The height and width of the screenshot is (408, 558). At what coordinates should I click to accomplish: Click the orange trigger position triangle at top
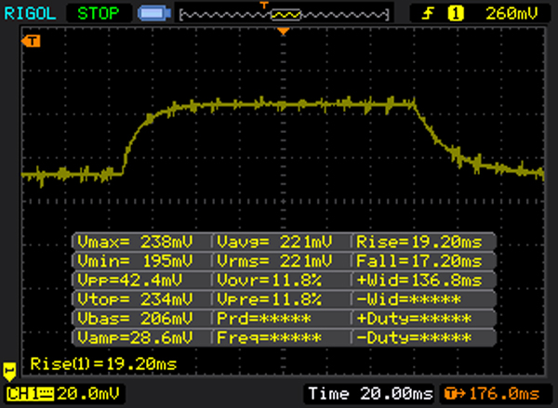(285, 33)
